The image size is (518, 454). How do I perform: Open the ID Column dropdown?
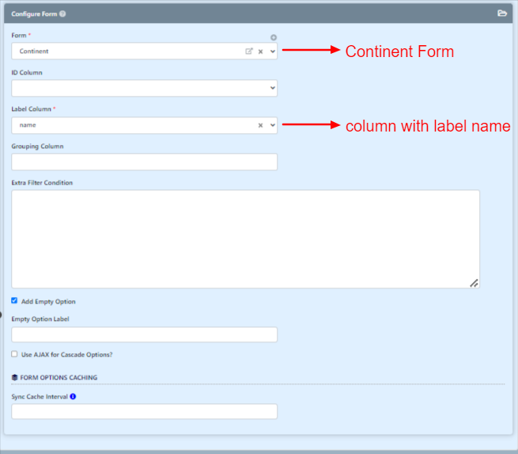145,88
